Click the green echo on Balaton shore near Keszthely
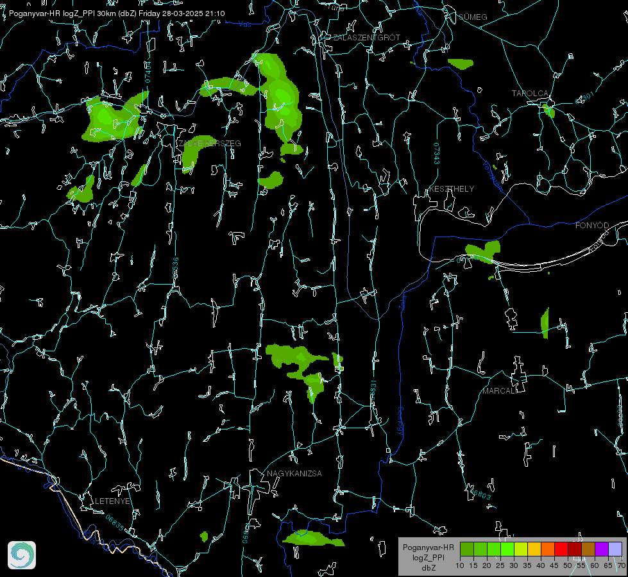Viewport: 628px width, 577px height. (484, 252)
